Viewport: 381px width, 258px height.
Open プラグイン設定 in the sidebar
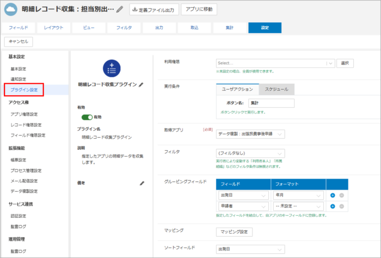(24, 90)
